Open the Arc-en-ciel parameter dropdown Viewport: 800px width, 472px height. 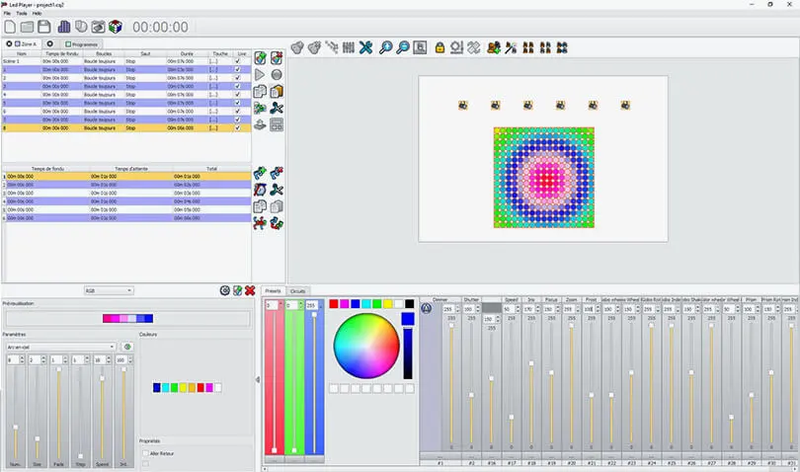tap(61, 347)
